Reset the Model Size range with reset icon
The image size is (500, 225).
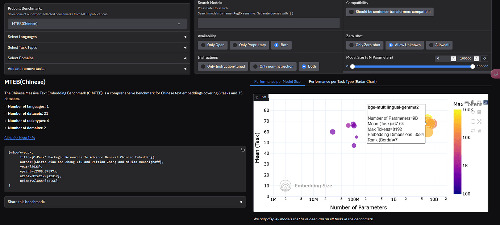[x=484, y=59]
